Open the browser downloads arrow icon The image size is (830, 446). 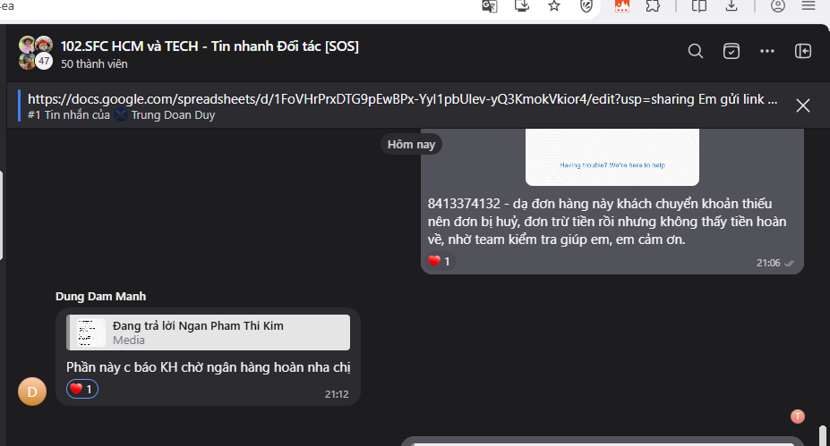pos(732,6)
